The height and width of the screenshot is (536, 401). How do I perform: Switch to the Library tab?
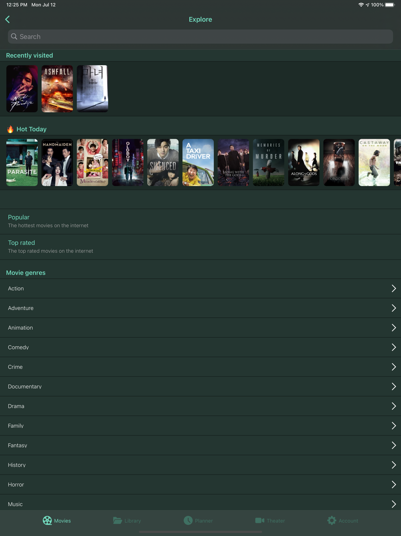(127, 520)
